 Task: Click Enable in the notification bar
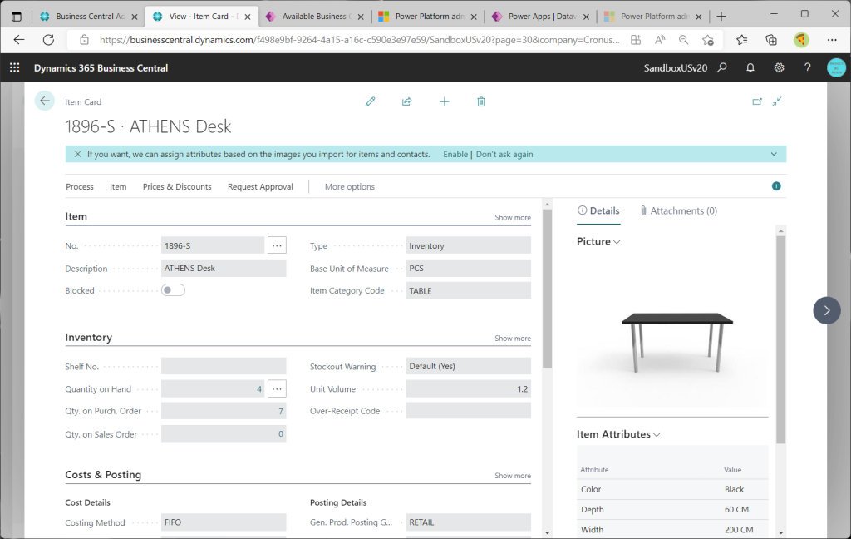455,155
